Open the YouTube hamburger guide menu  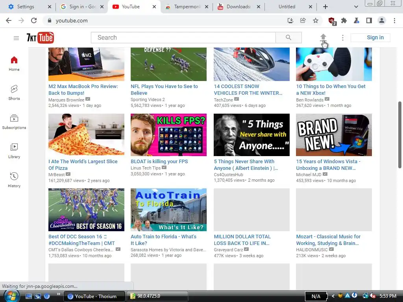pos(16,38)
